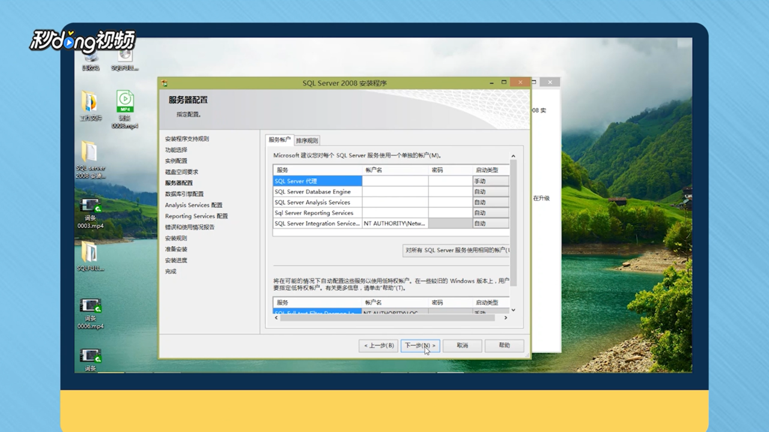Select the 0003.mp4 video file icon
This screenshot has height=432, width=769.
tap(90, 213)
